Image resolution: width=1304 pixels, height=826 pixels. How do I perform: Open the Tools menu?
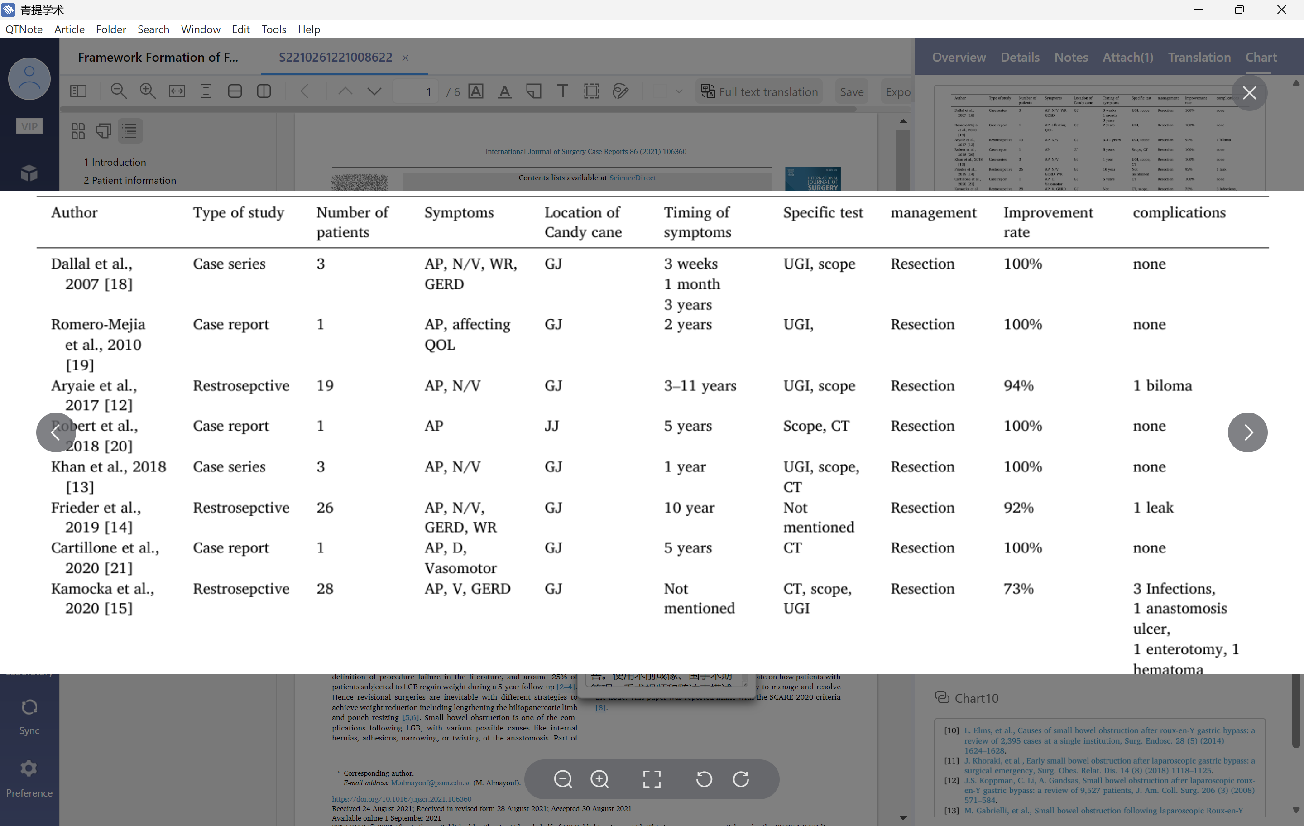pos(273,29)
